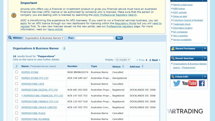Open NZ companies link
The height and width of the screenshot is (121, 215).
(180, 32)
